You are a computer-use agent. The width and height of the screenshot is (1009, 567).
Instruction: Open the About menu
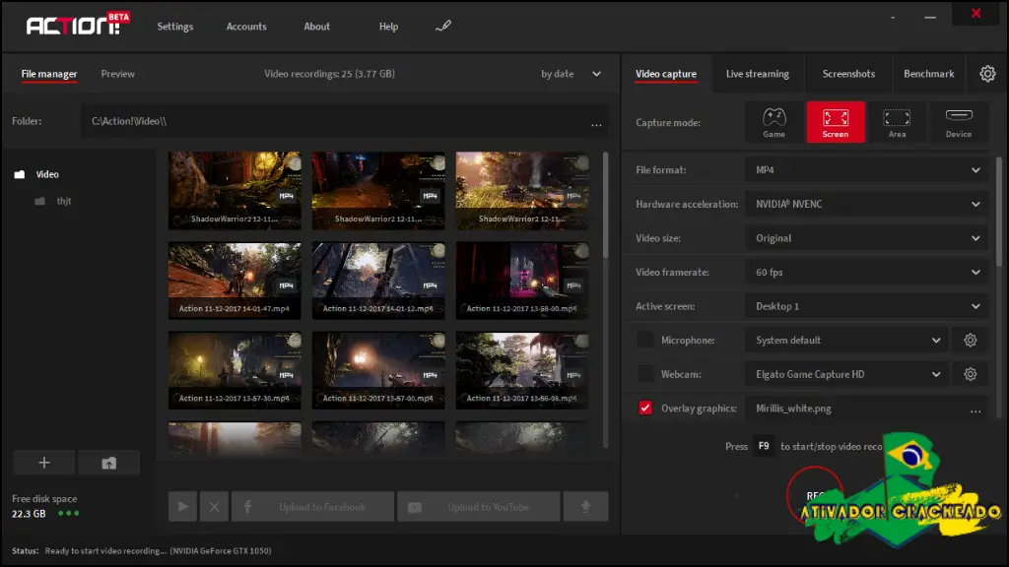pos(316,27)
